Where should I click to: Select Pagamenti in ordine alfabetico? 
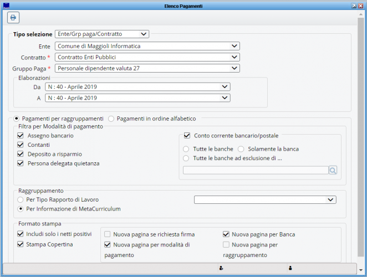click(x=111, y=118)
